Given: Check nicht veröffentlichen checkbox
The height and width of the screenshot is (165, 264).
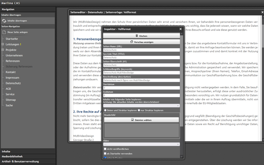Looking at the screenshot, I should pyautogui.click(x=105, y=149).
